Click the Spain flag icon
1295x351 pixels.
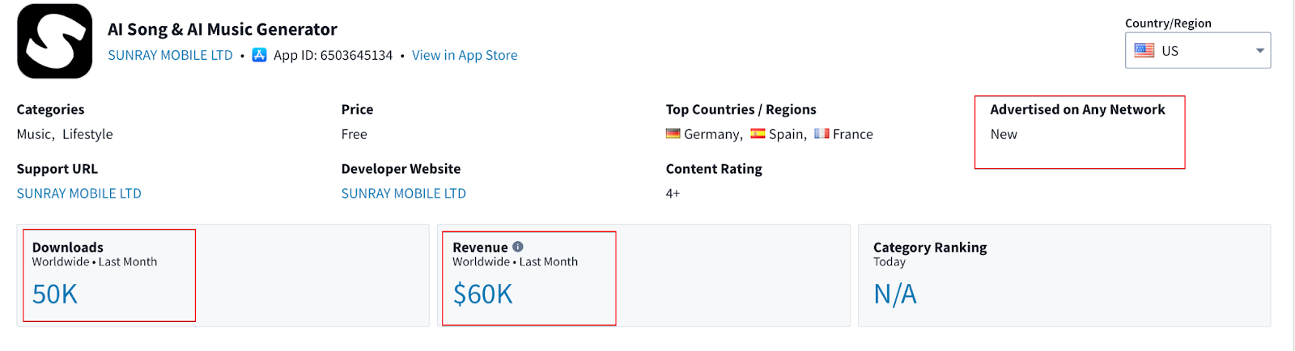[x=758, y=133]
